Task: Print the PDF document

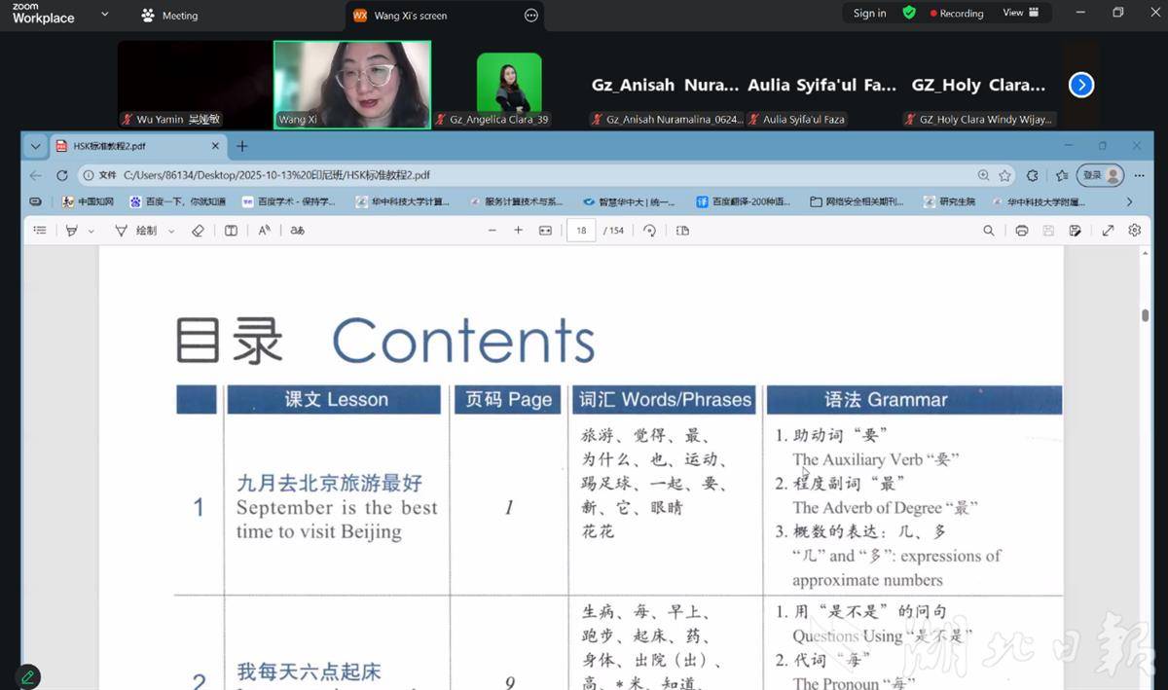Action: [1022, 231]
